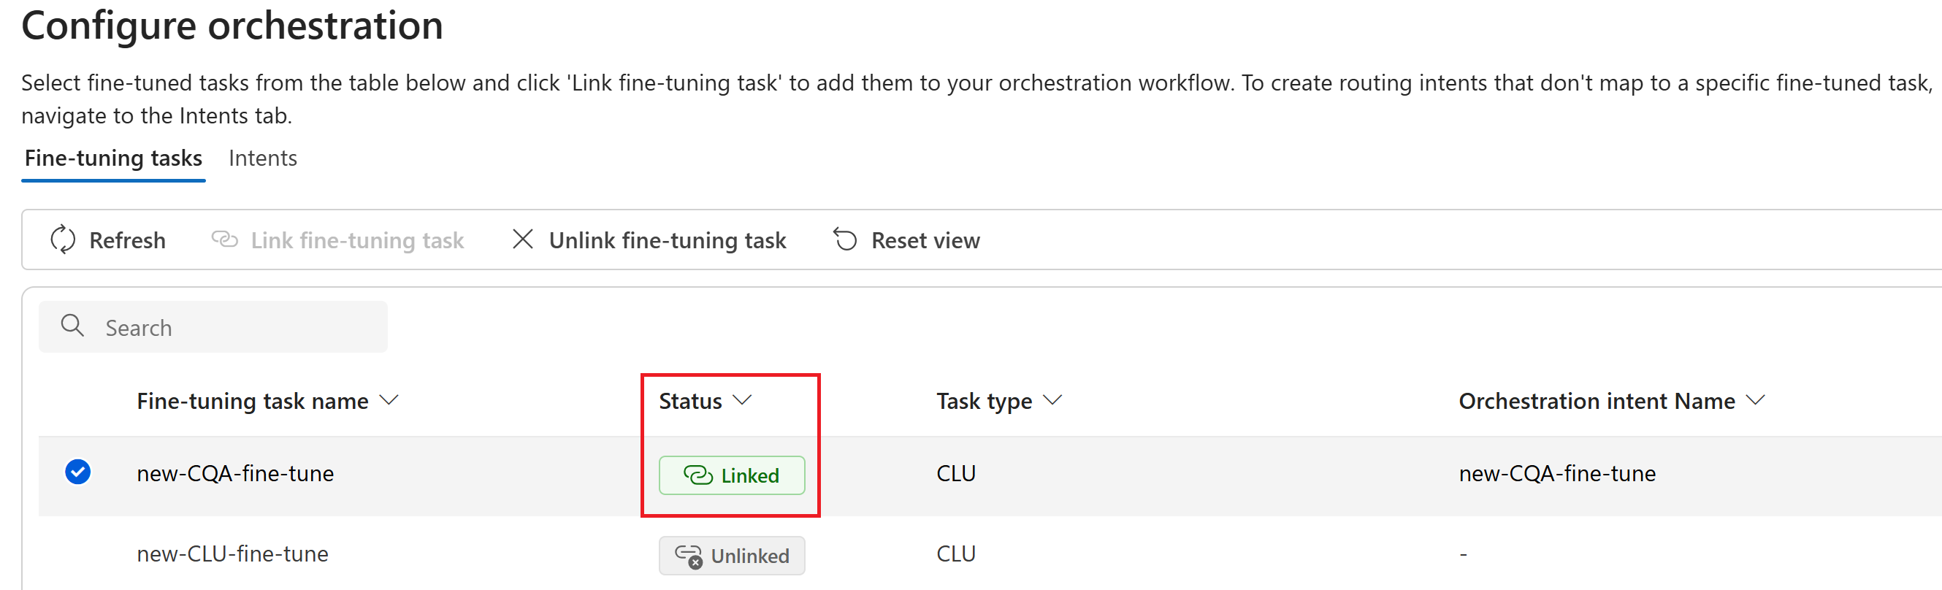This screenshot has height=590, width=1942.
Task: Focus the Search input field
Action: point(213,327)
